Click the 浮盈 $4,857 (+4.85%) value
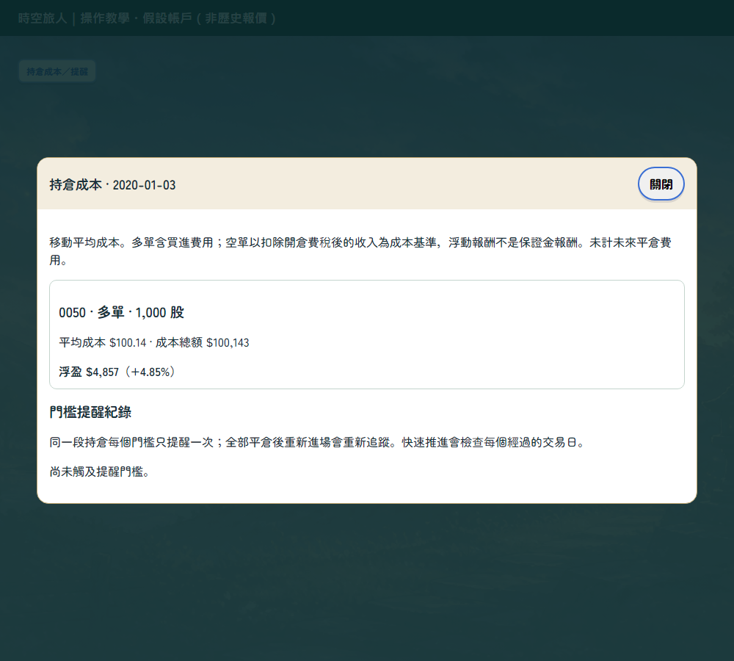734x661 pixels. [x=117, y=372]
